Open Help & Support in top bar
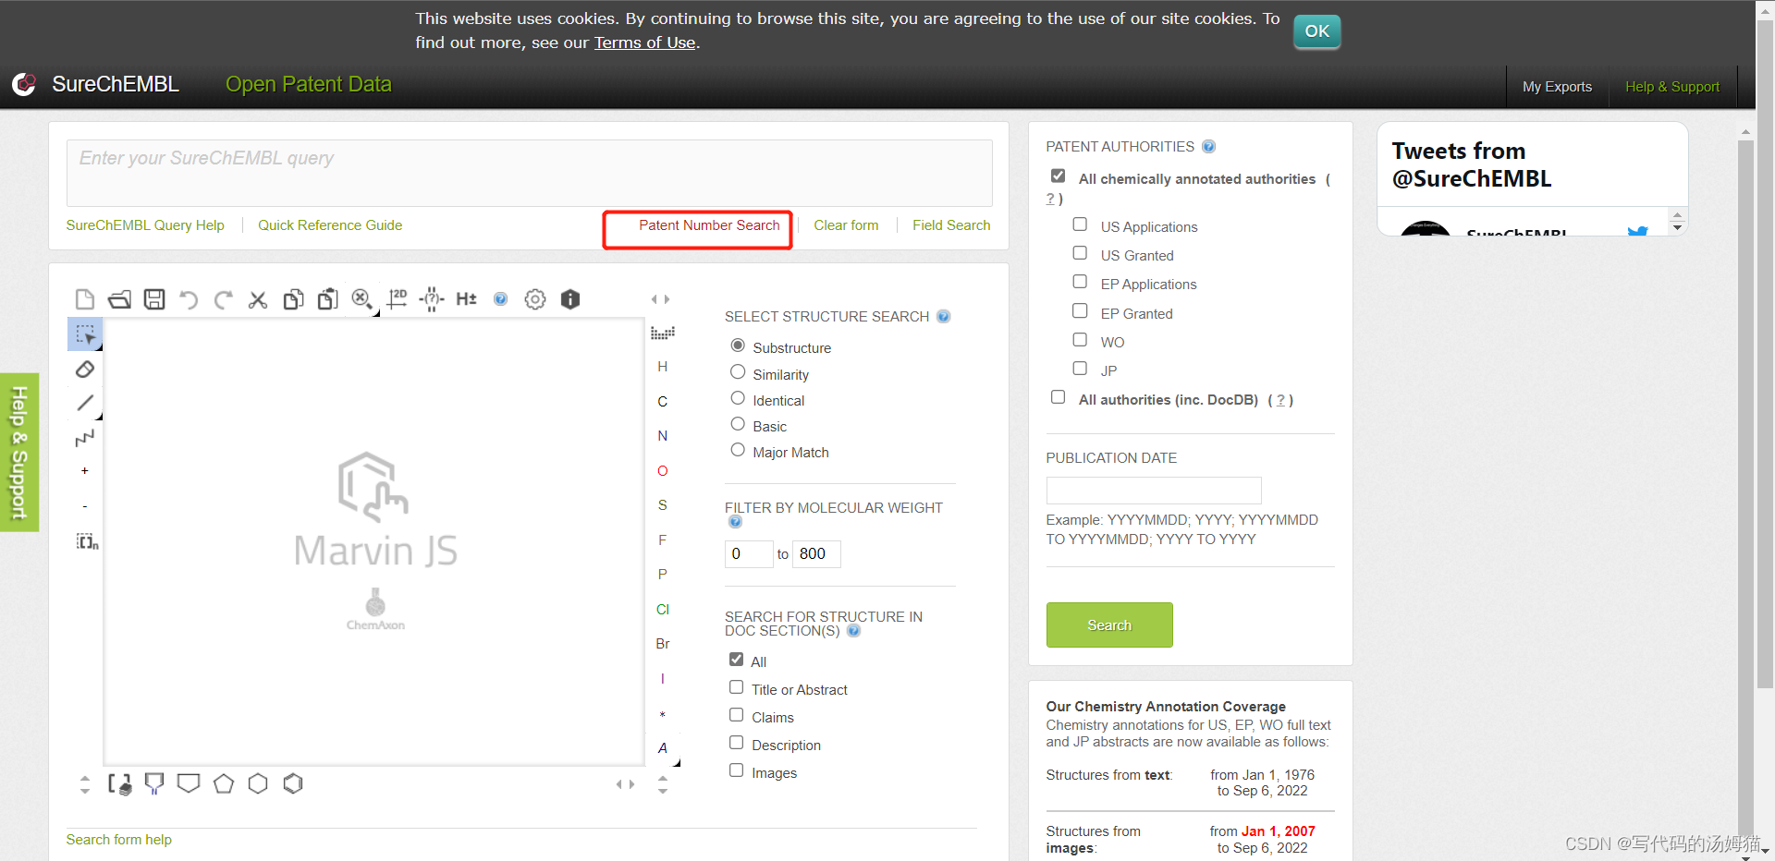 tap(1672, 87)
